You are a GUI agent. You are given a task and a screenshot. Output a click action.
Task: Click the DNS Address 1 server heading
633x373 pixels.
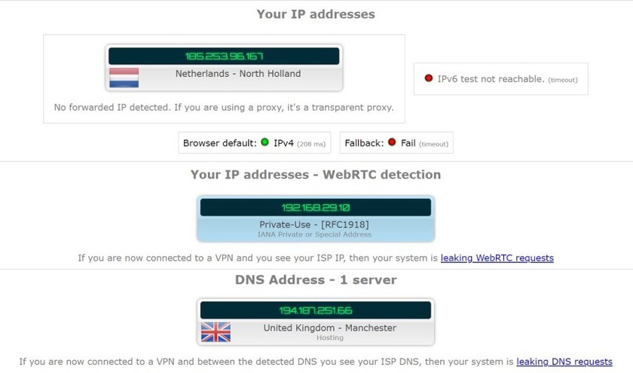[316, 280]
